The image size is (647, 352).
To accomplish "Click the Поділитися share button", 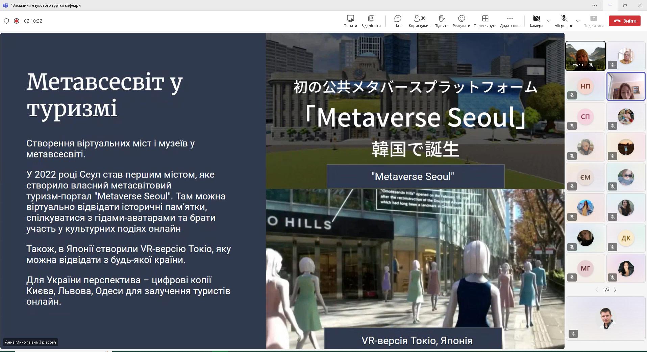I will 594,21.
